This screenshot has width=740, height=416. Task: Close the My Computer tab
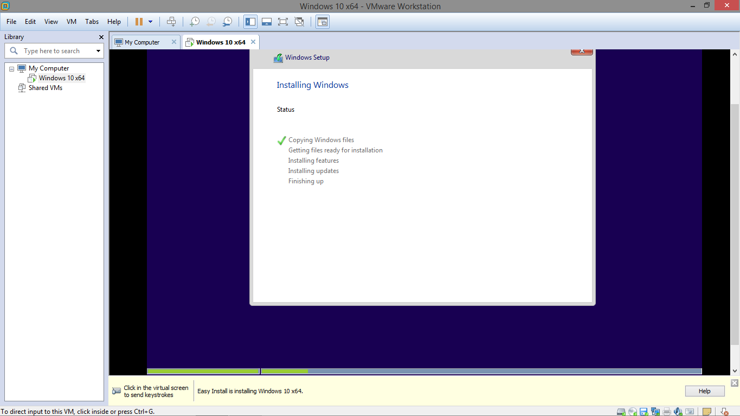point(174,42)
